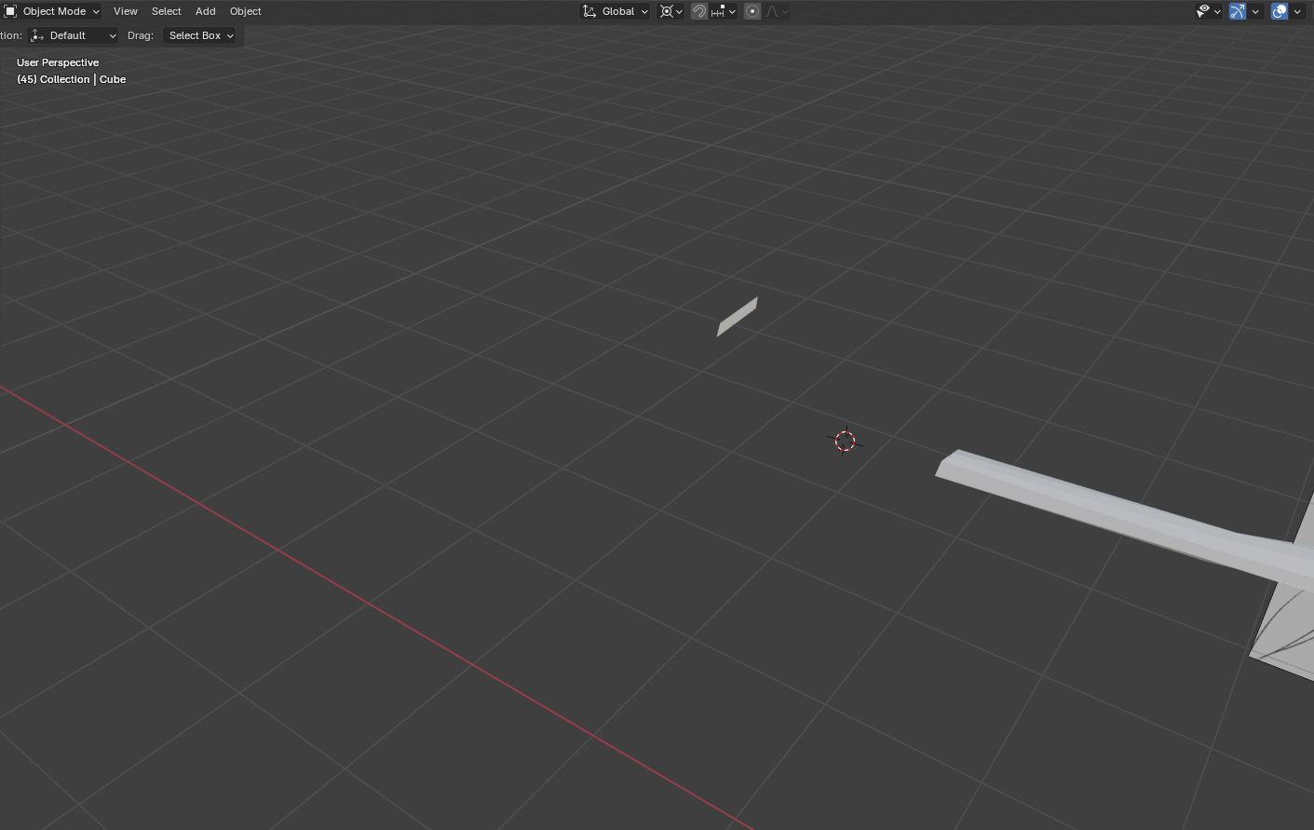Viewport: 1314px width, 830px height.
Task: Open the Orientation Default dropdown
Action: [x=74, y=35]
